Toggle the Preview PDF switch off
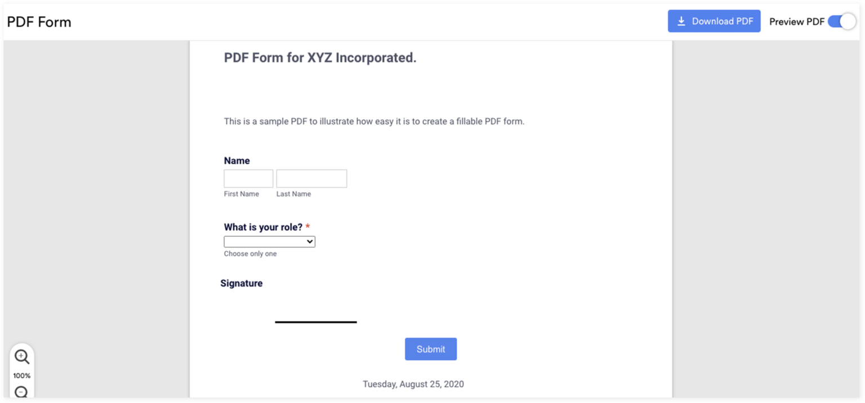 [x=842, y=21]
